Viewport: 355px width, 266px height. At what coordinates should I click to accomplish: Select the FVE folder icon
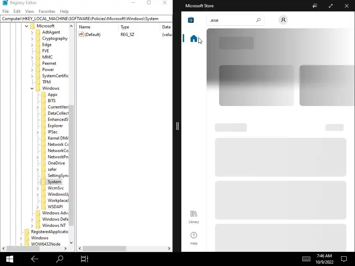point(38,51)
